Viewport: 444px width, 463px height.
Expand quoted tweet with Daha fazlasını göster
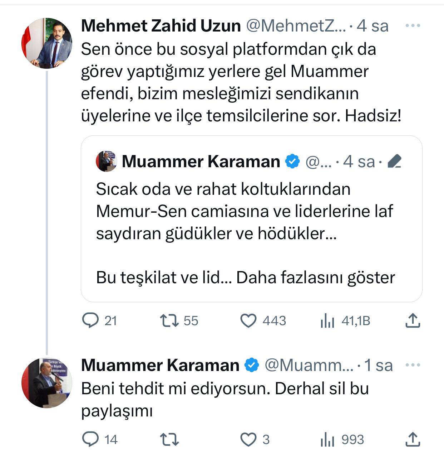316,278
